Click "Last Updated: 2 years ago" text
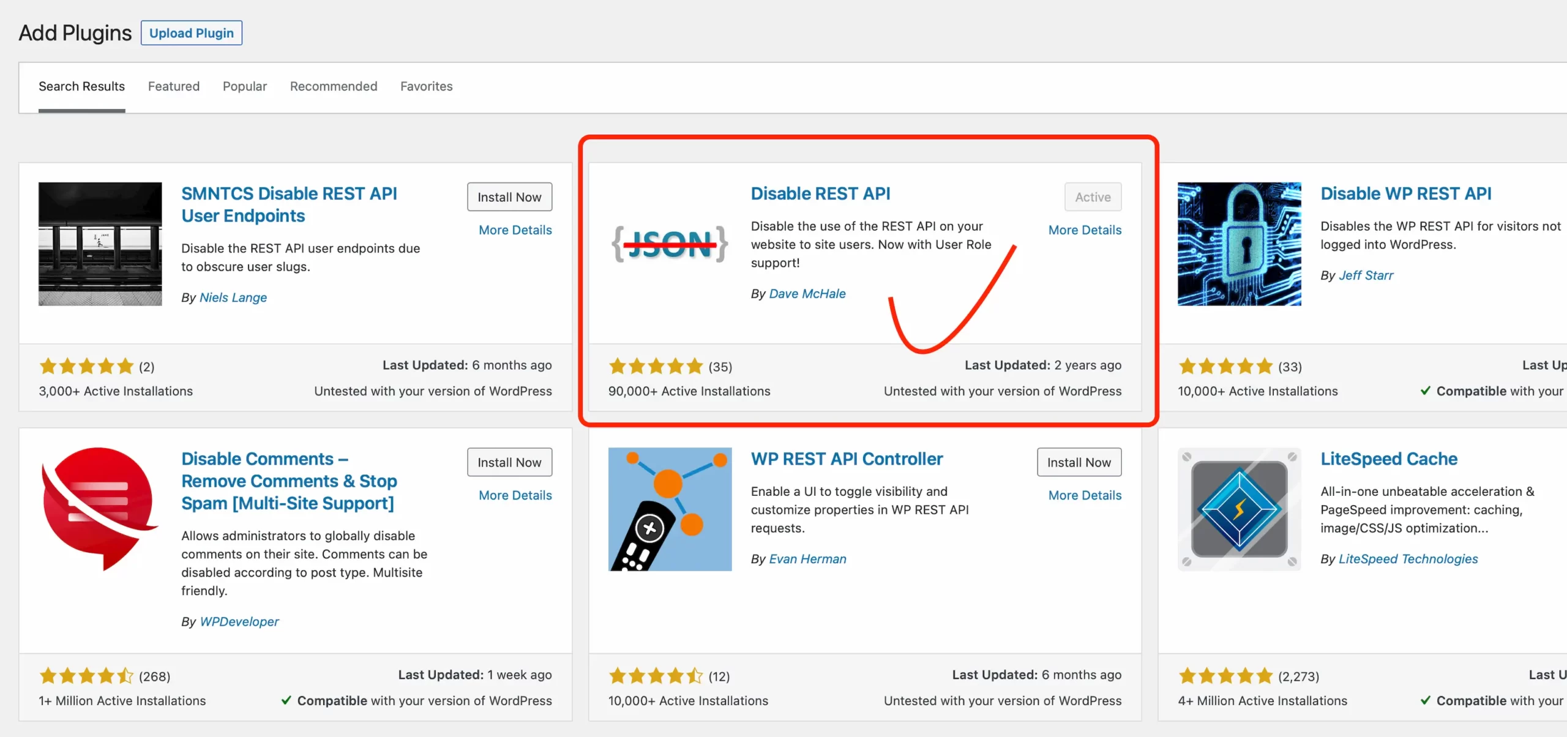The image size is (1567, 737). pos(1043,365)
